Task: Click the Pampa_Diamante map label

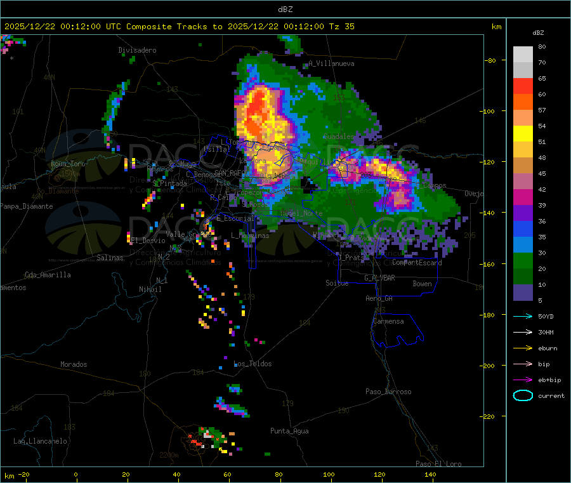Action: (27, 206)
